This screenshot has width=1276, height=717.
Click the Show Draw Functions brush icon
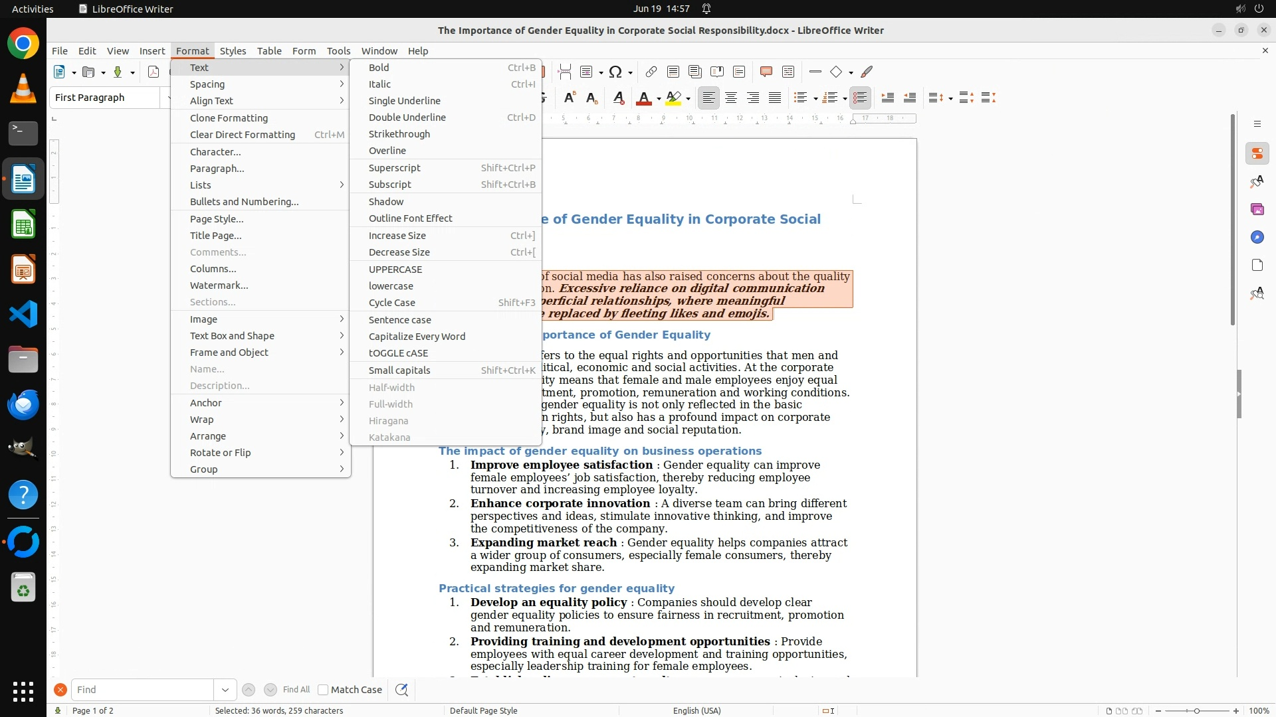[867, 72]
